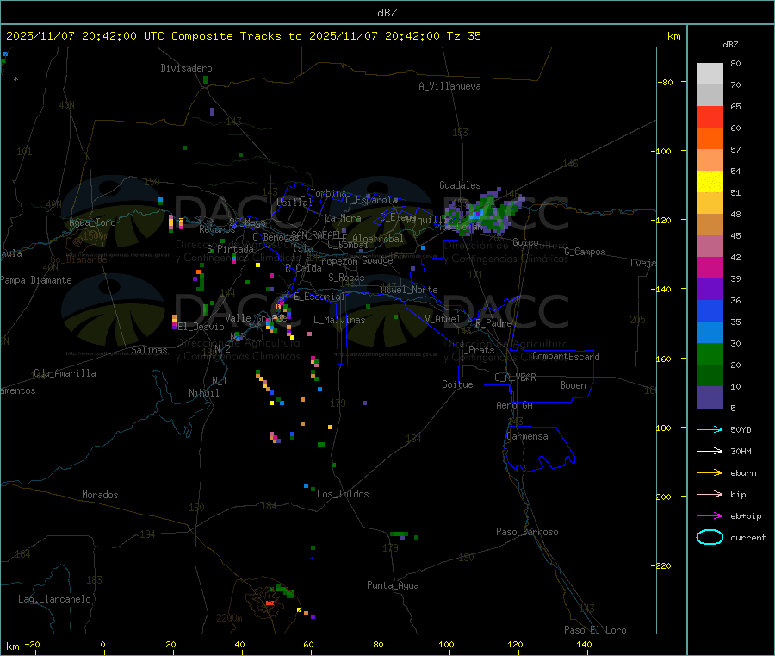Click the Bowen map label
The width and height of the screenshot is (775, 656).
click(x=573, y=385)
